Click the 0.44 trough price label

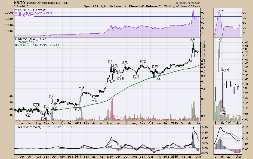[112, 82]
